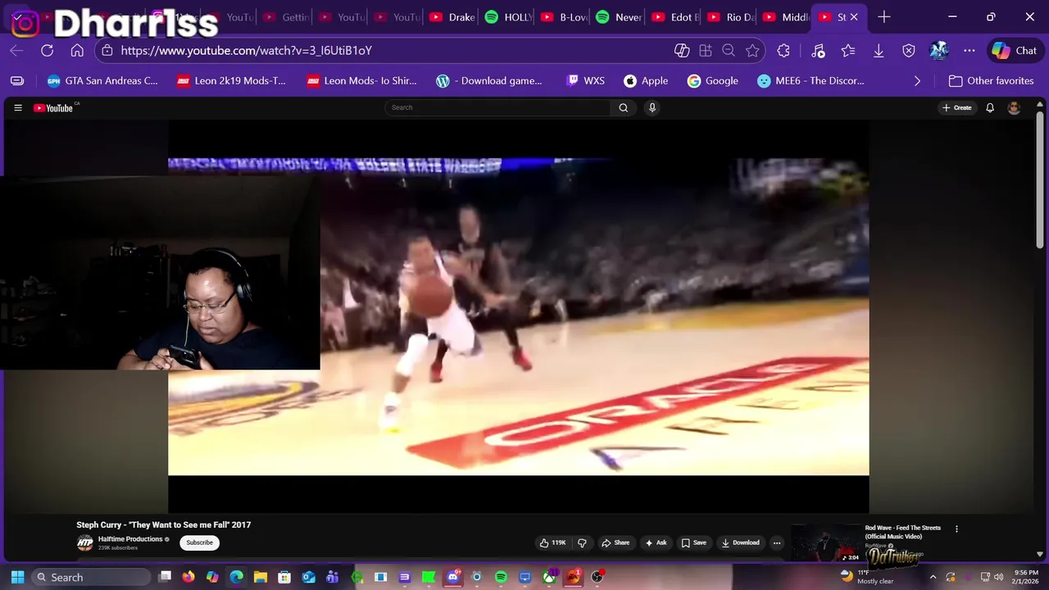Switch to the Drake YouTube tab

coord(452,16)
